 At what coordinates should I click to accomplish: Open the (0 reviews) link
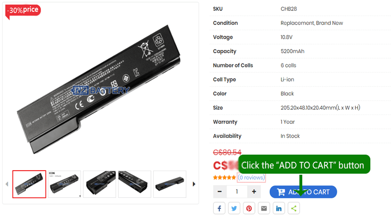(251, 177)
